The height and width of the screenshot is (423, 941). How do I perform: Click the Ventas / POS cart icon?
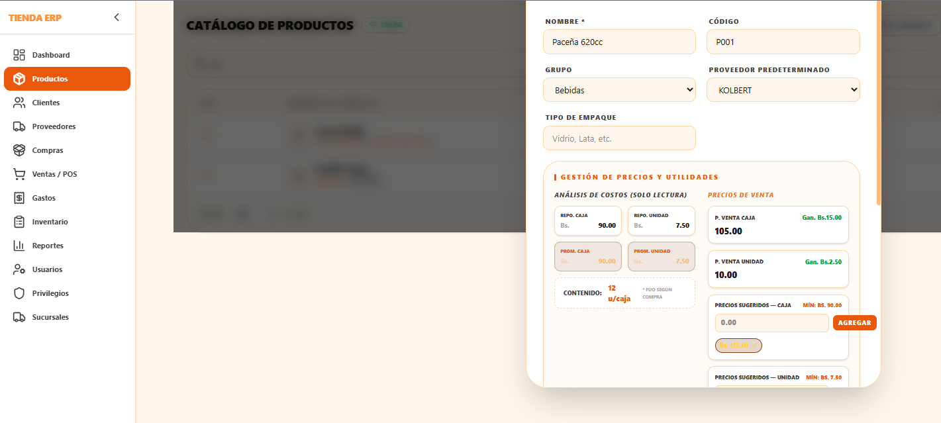(19, 174)
